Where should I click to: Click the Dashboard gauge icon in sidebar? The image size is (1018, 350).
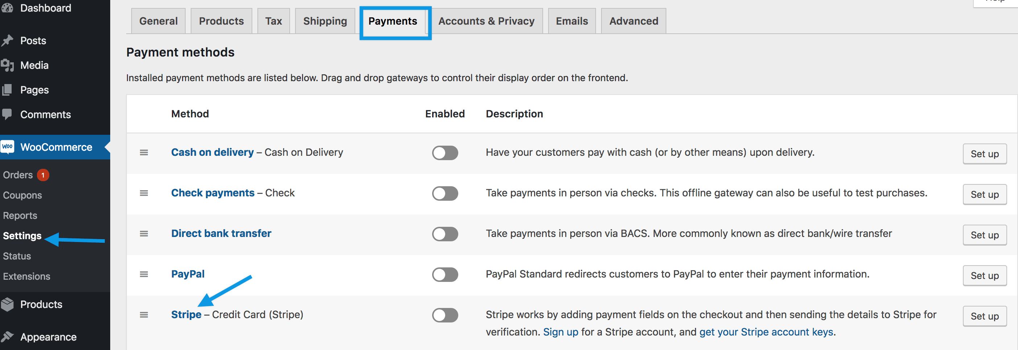pos(7,8)
